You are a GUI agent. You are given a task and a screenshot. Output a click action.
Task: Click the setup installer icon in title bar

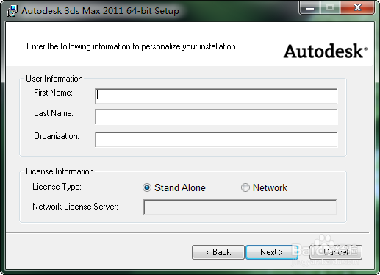click(x=12, y=11)
